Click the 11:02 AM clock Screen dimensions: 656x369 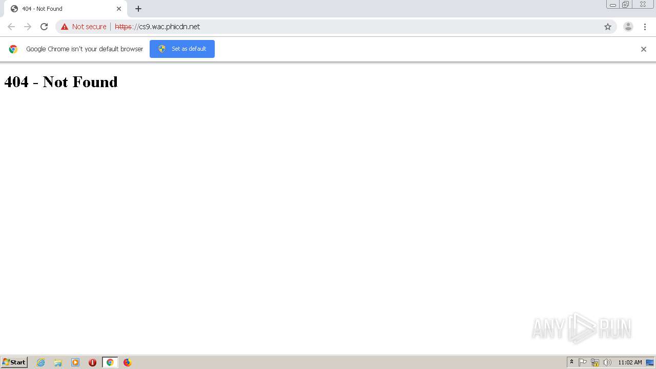630,362
